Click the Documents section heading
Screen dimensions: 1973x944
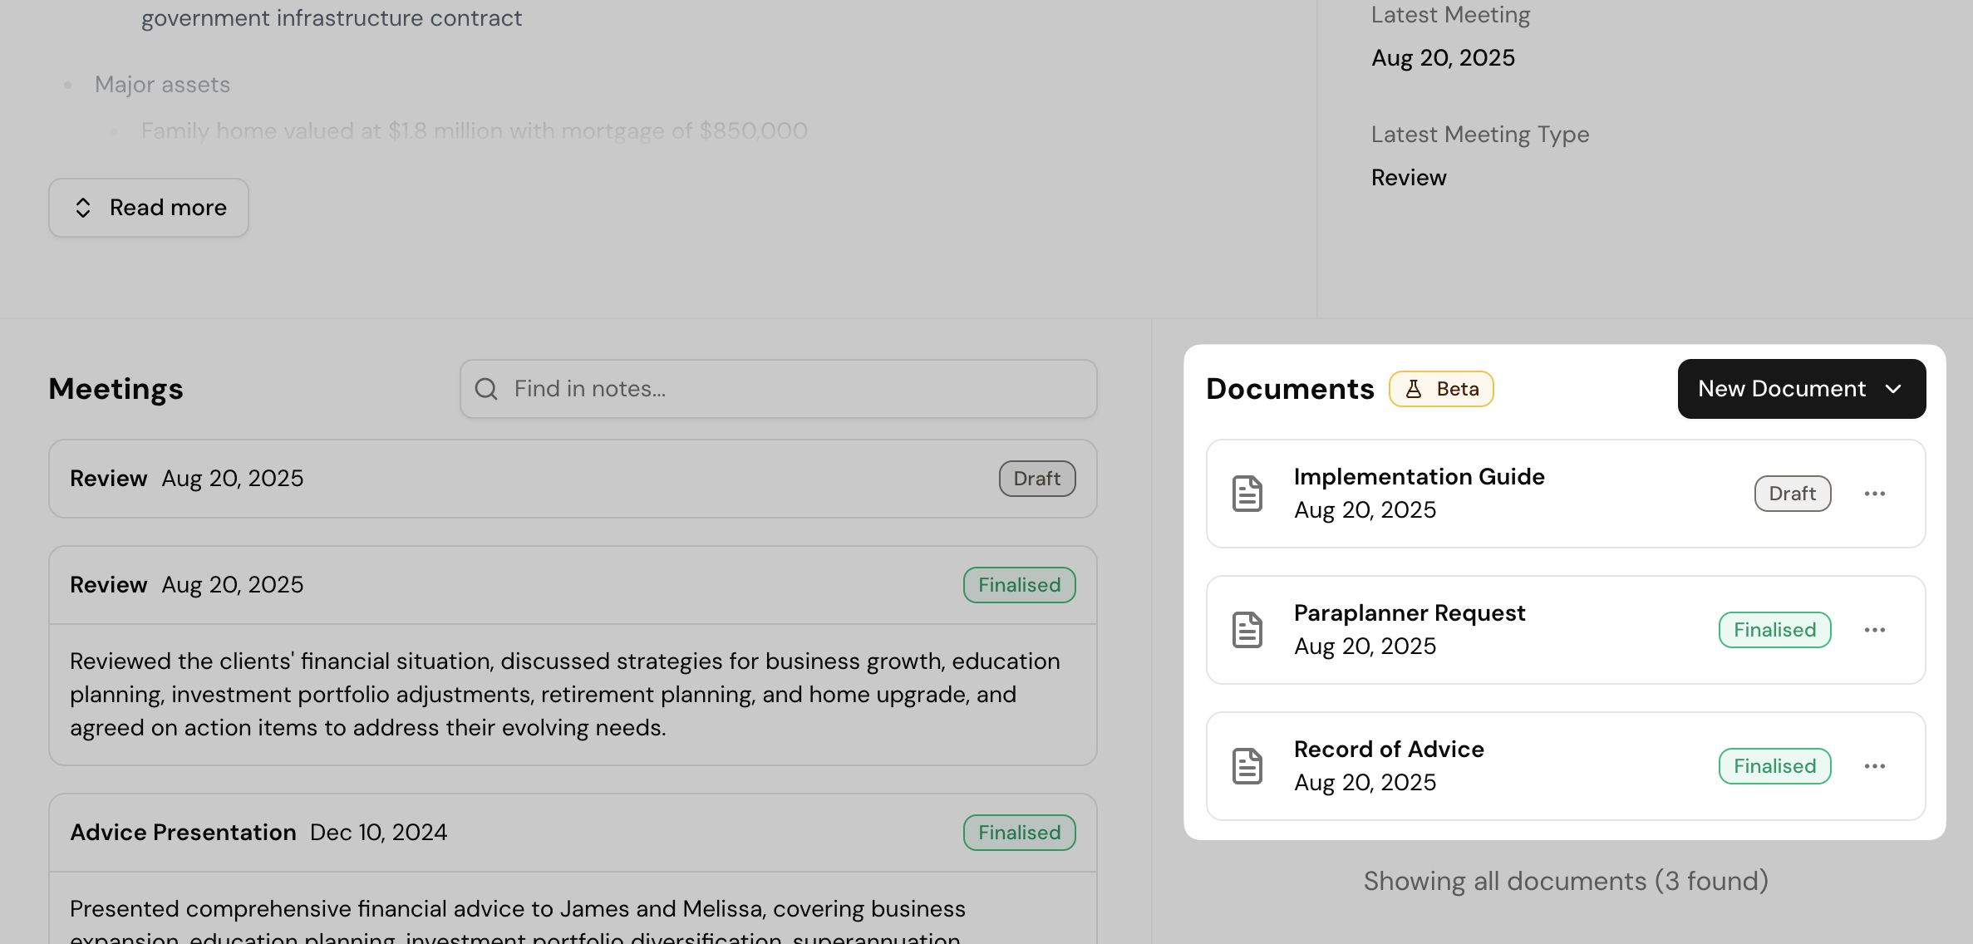1290,389
